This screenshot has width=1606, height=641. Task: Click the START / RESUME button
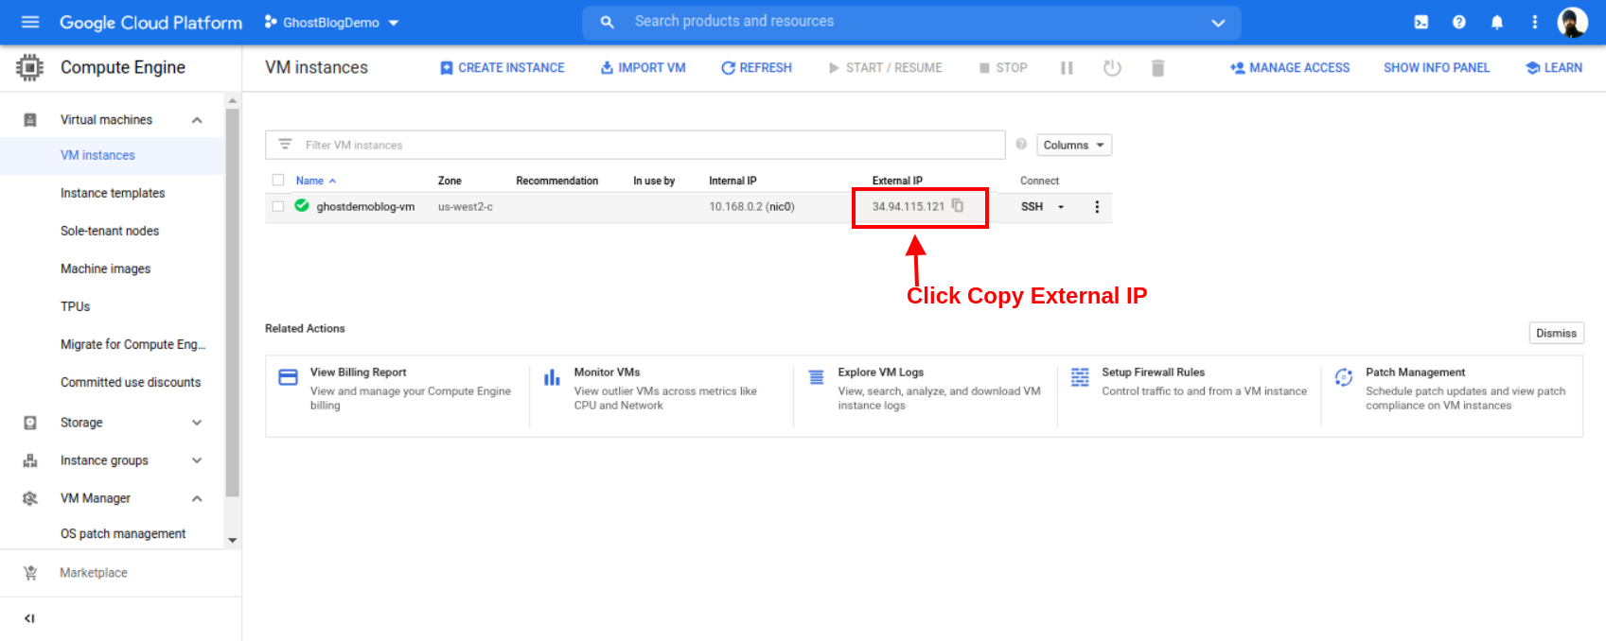pyautogui.click(x=885, y=68)
